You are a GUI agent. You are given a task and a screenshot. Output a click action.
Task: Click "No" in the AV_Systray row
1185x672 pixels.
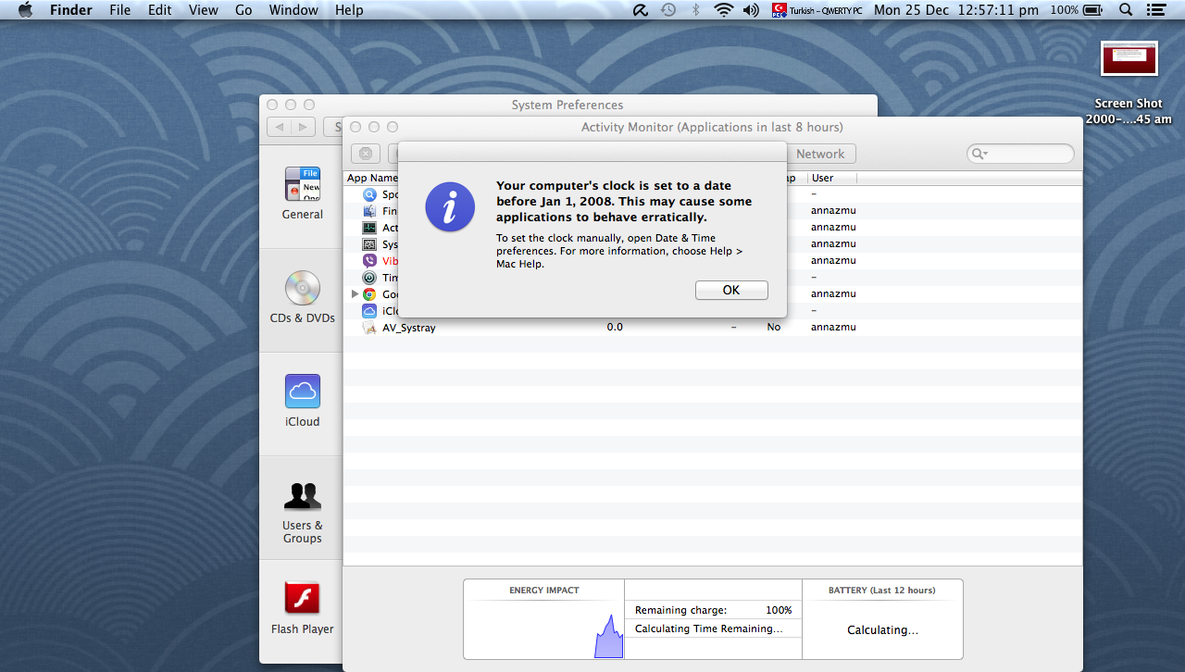[774, 328]
